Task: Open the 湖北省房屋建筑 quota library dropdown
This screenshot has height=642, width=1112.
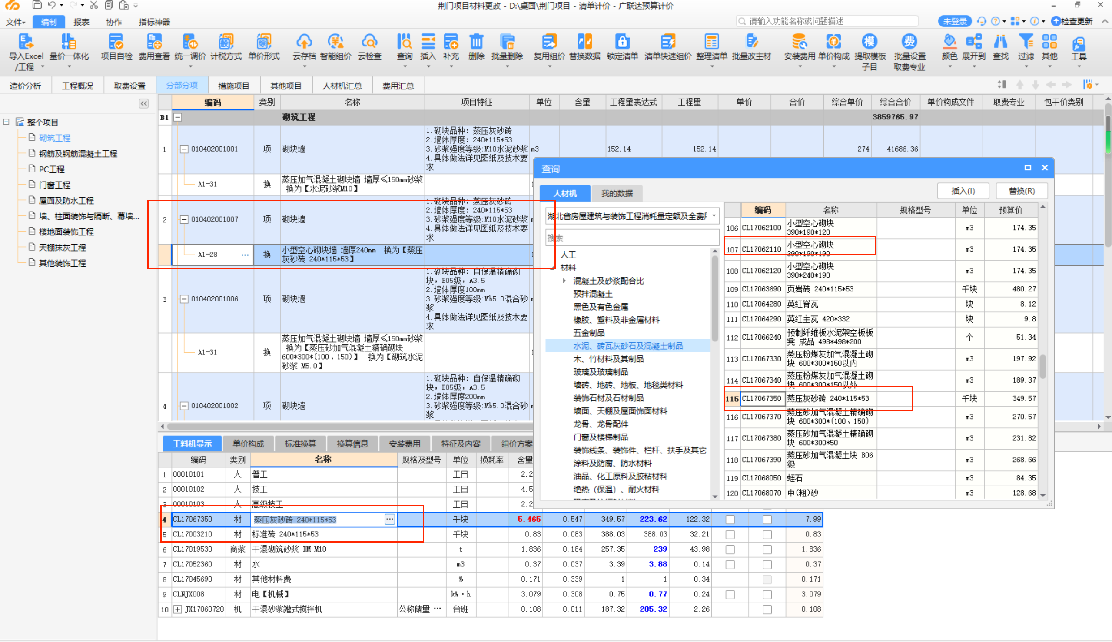Action: [x=714, y=216]
